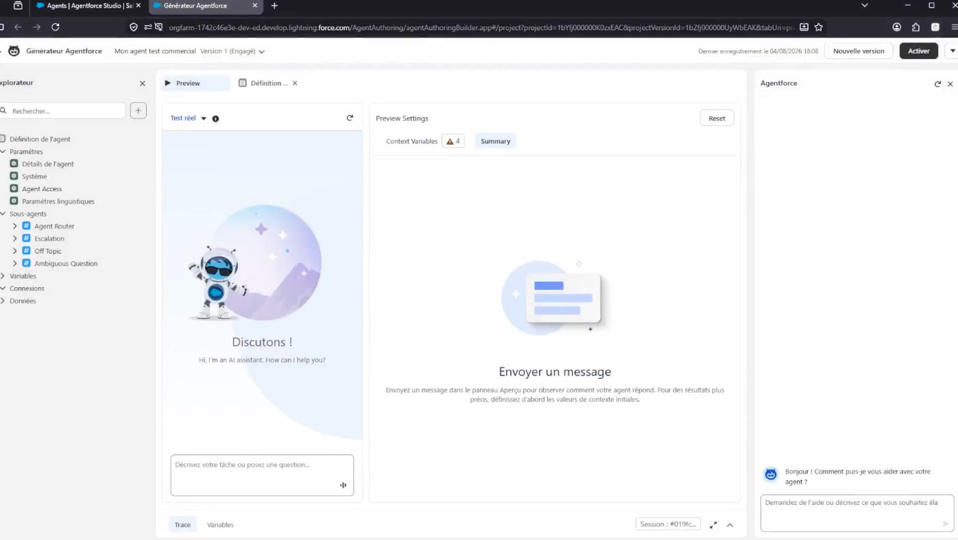
Task: Refresh the preview conversation
Action: tap(350, 118)
